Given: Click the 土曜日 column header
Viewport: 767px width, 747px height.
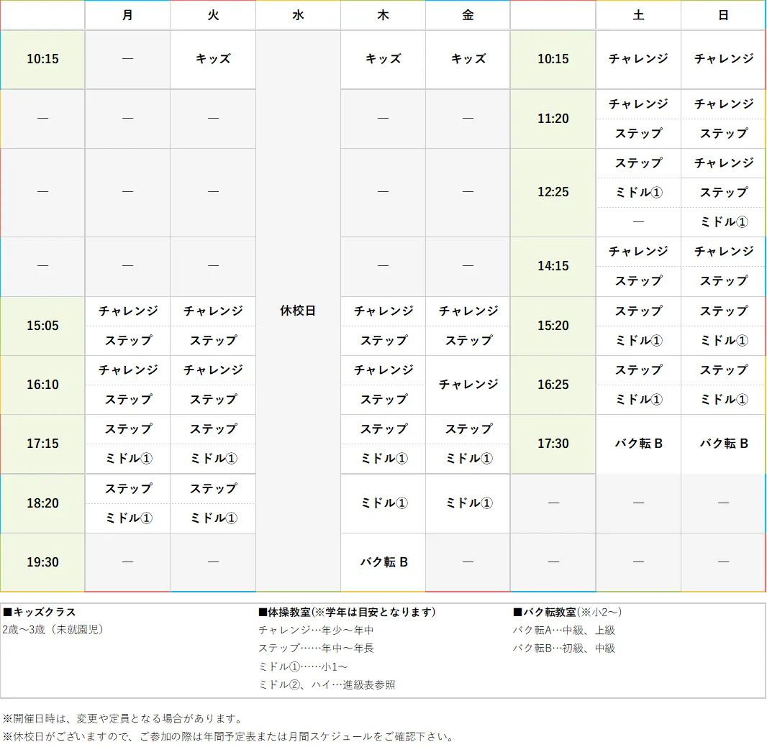Looking at the screenshot, I should (x=638, y=14).
